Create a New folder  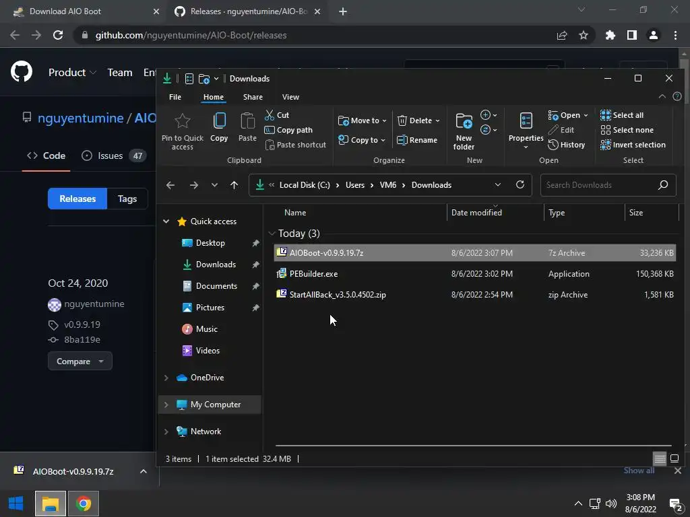[464, 131]
